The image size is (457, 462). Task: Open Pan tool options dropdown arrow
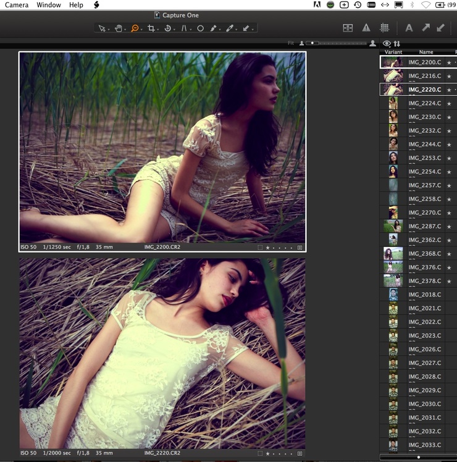point(125,30)
